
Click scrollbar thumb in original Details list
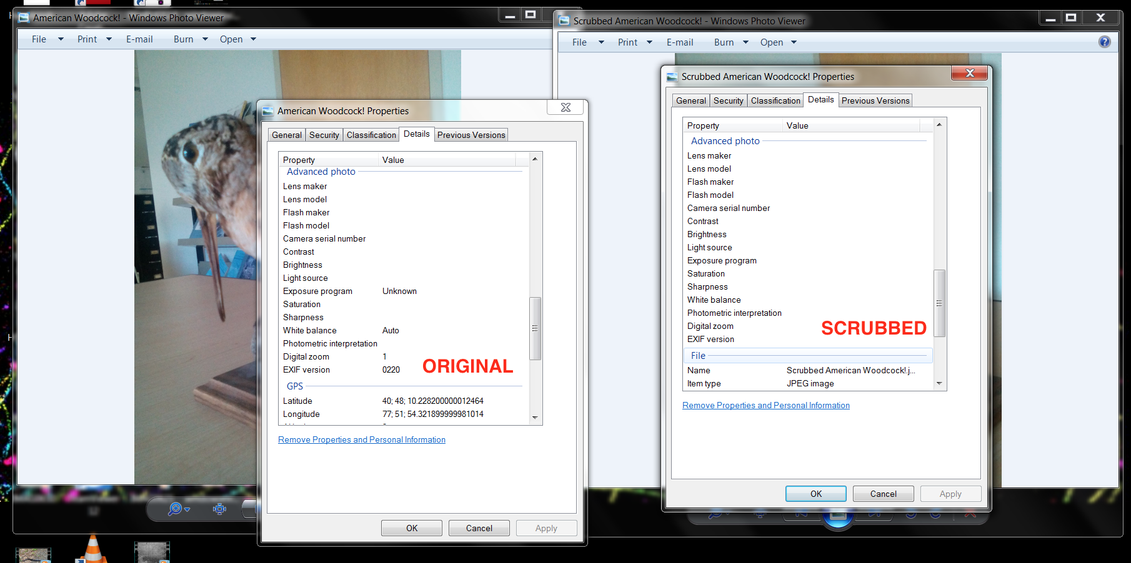(x=535, y=328)
